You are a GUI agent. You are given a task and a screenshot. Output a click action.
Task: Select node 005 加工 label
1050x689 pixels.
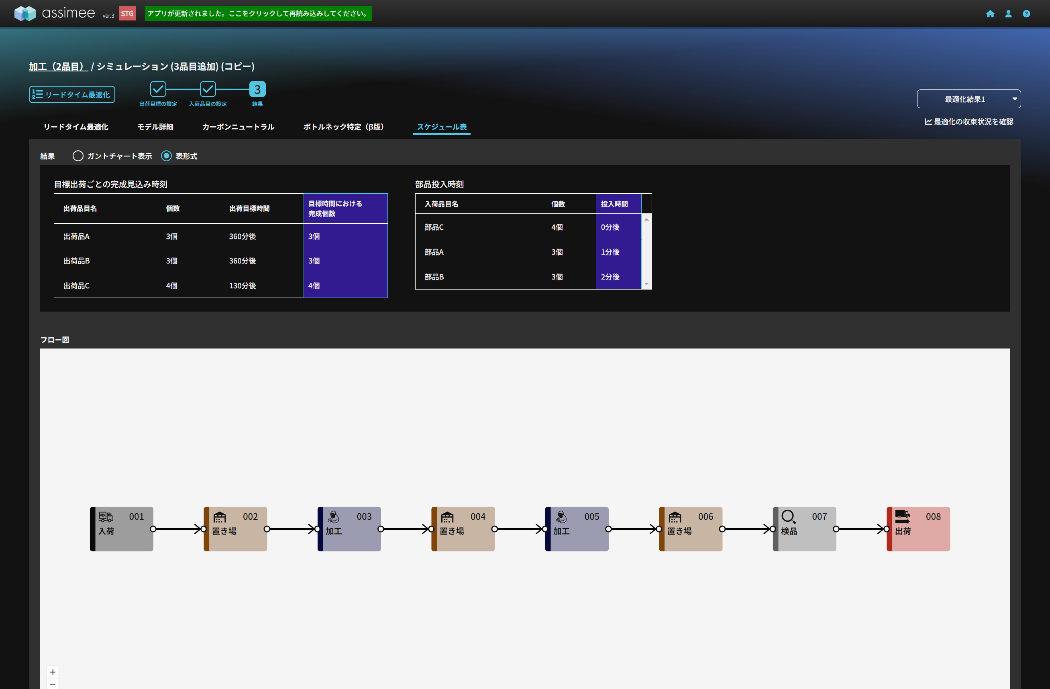(562, 531)
